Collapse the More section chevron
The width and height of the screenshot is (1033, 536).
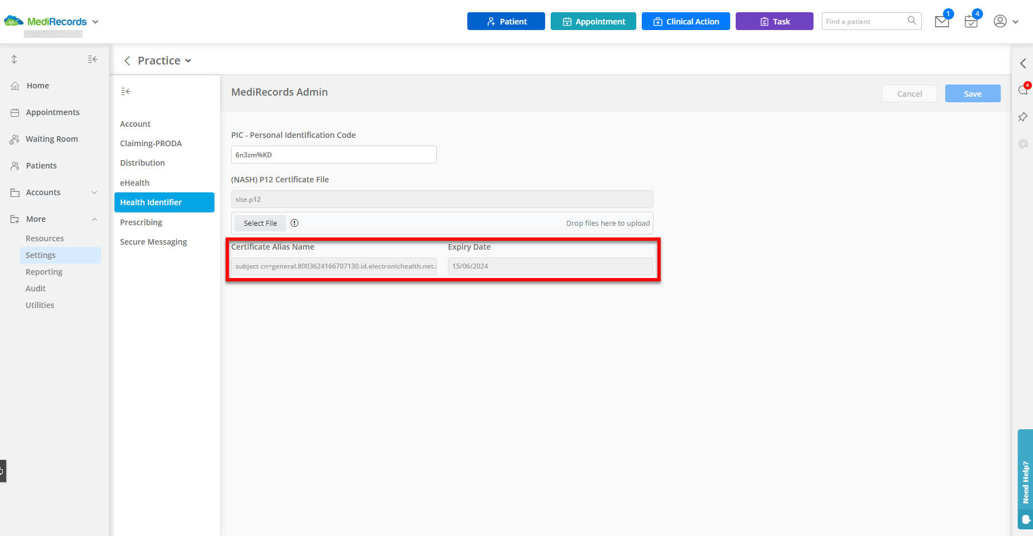point(94,219)
